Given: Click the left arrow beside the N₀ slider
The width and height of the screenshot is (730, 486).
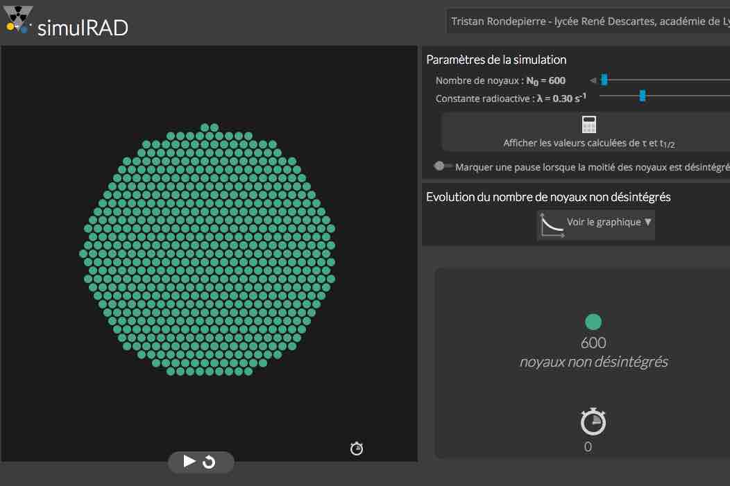Looking at the screenshot, I should click(x=593, y=80).
